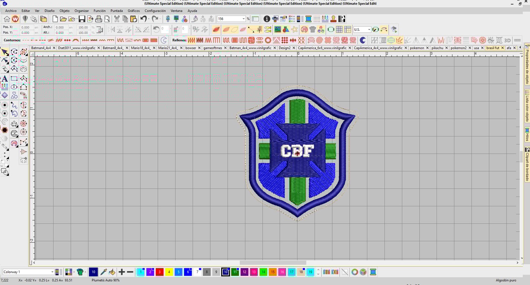Click the CorelDRAW graphics mode 'W' icon

pyautogui.click(x=15, y=19)
